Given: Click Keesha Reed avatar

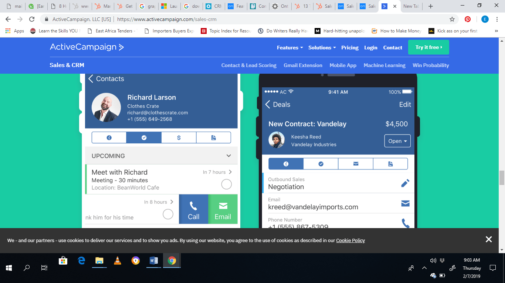Looking at the screenshot, I should (277, 140).
